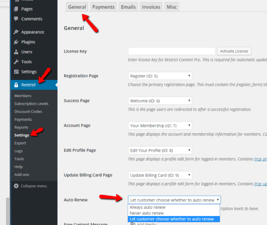Open the General settings tab
267x225 pixels.
pos(77,7)
